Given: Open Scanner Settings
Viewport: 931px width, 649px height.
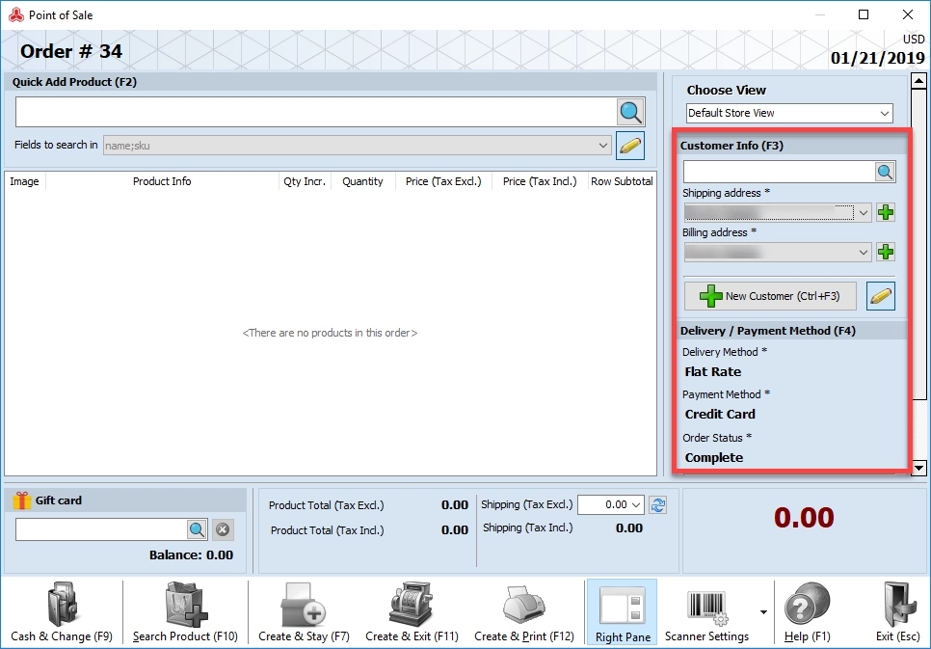Looking at the screenshot, I should click(706, 612).
